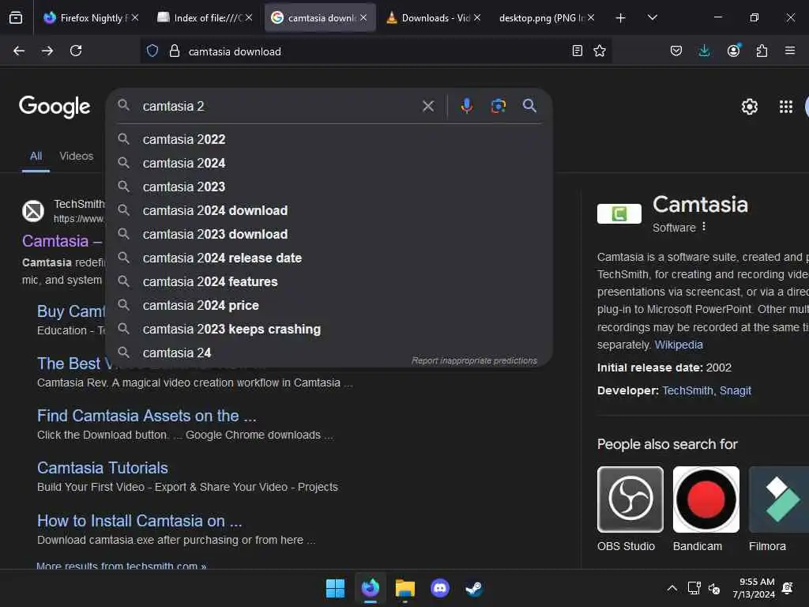Open tracking protection shield icon

(x=152, y=51)
